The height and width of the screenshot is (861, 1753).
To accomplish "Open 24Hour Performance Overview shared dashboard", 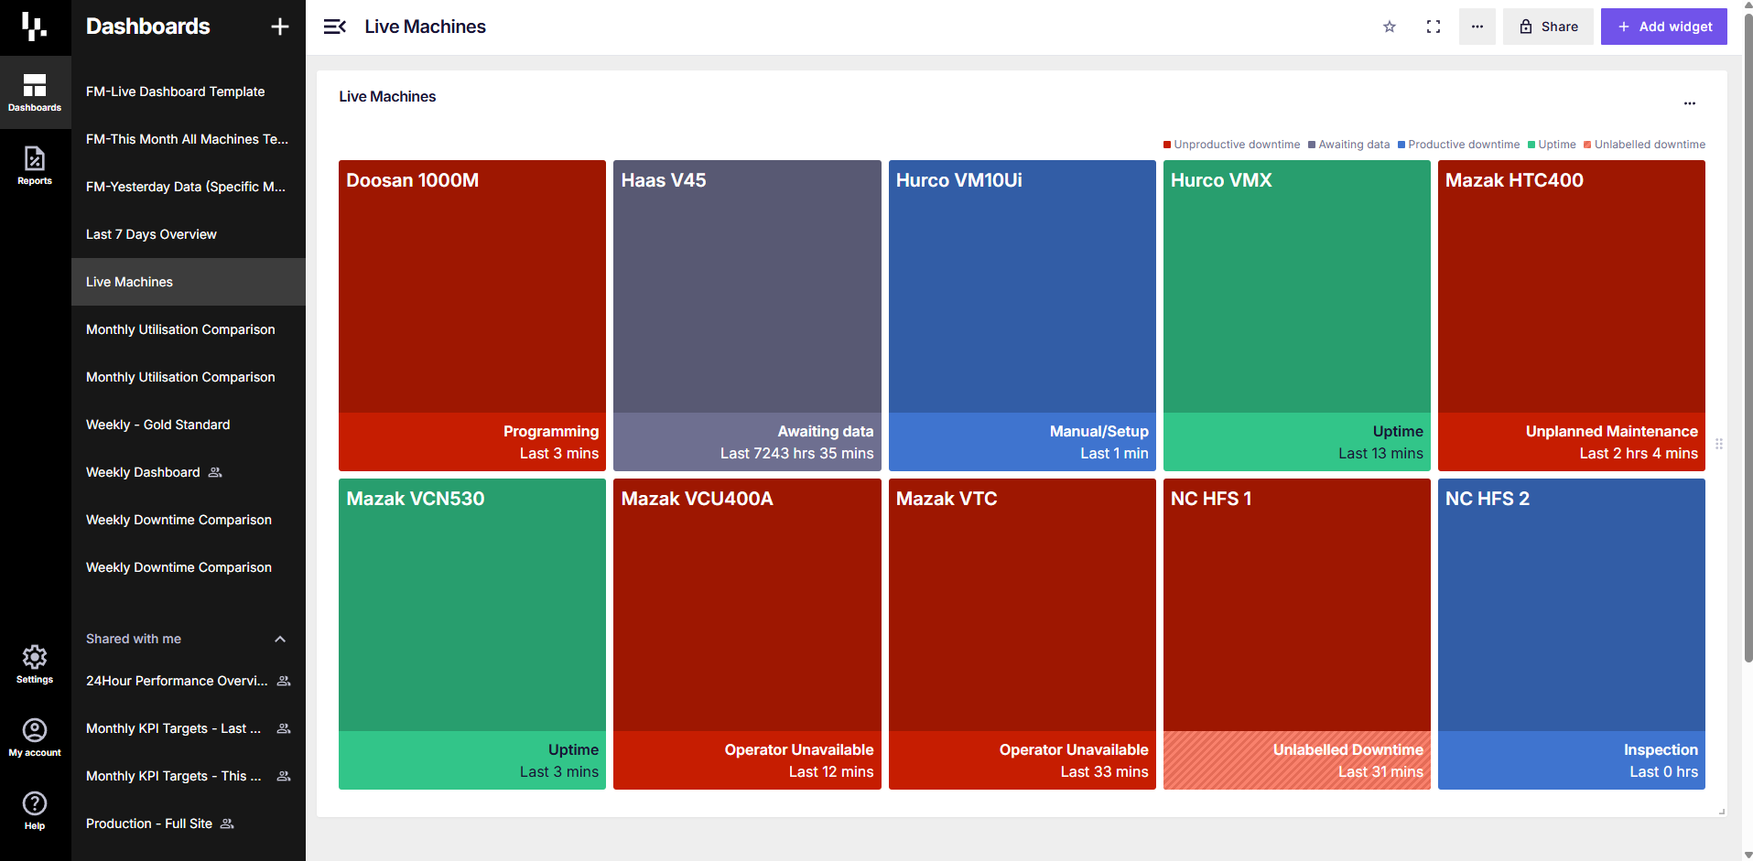I will click(189, 681).
